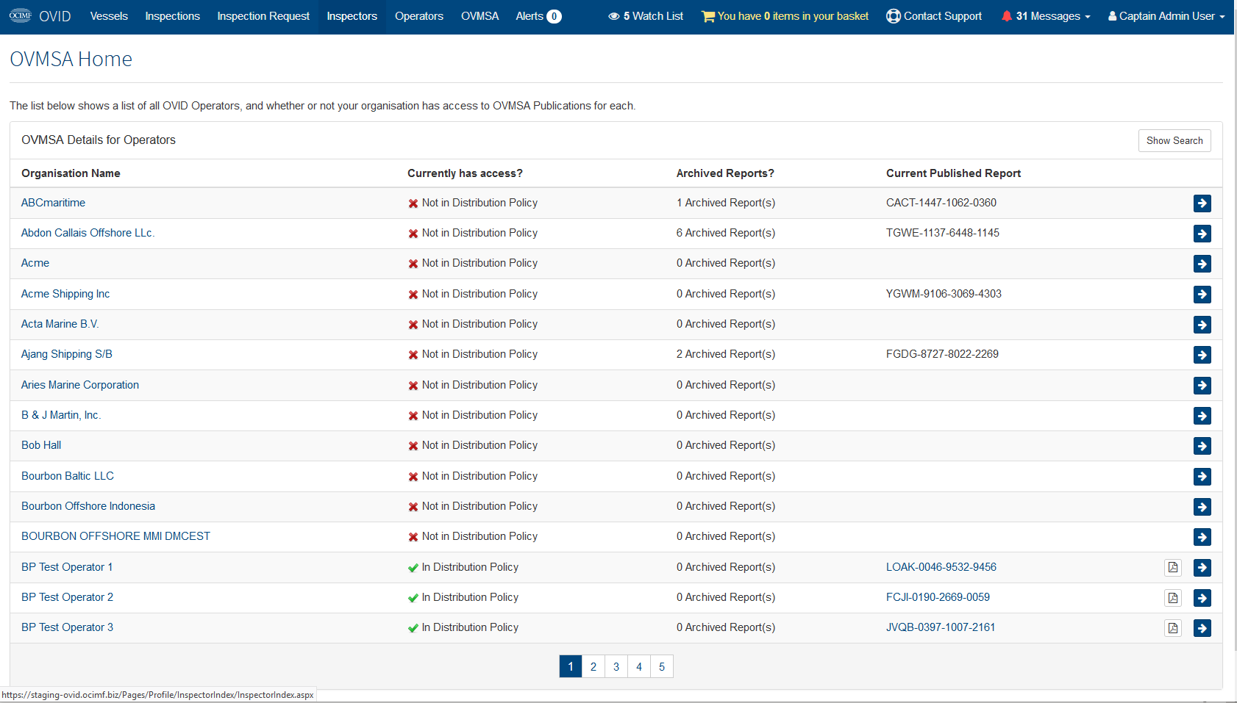1237x703 pixels.
Task: Open Acme Shipping Inc organisation link
Action: pos(65,294)
